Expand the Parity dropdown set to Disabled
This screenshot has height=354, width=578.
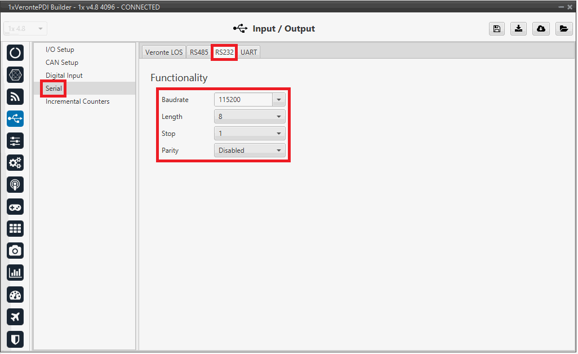250,151
